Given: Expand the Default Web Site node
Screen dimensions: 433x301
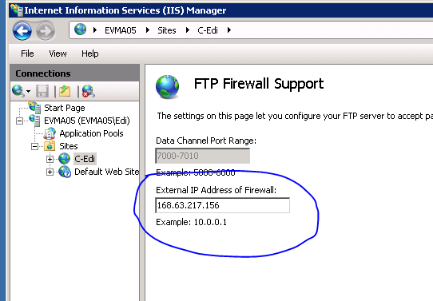Looking at the screenshot, I should click(x=50, y=172).
